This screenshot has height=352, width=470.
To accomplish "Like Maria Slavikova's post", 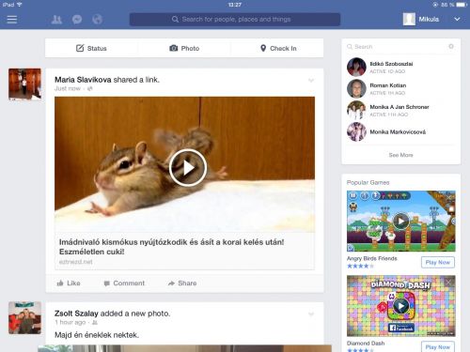I will click(x=69, y=283).
